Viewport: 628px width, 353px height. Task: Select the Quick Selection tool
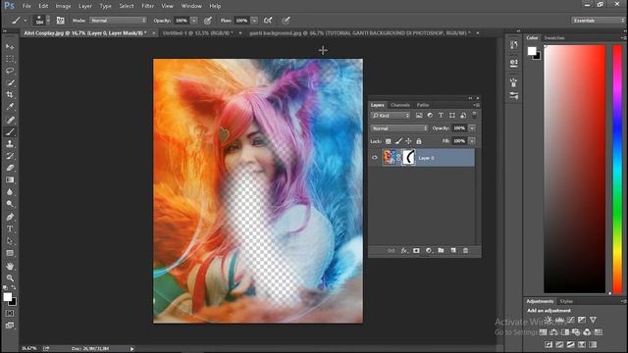(10, 82)
